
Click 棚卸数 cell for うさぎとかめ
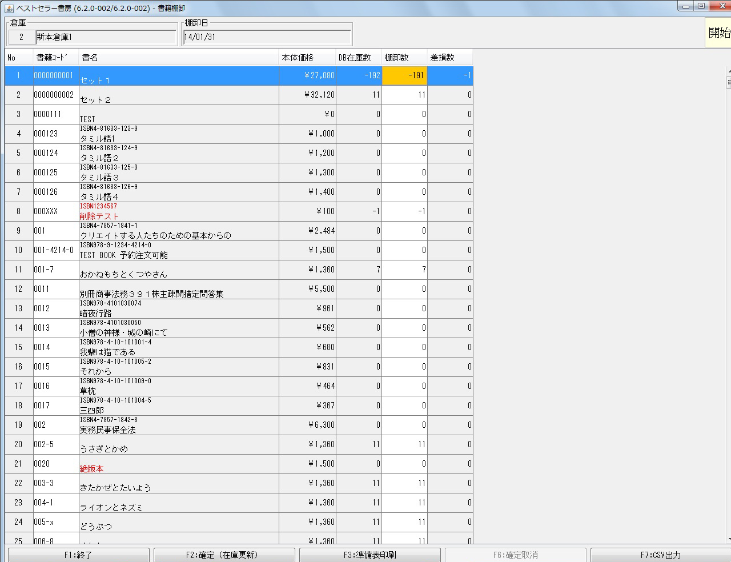[x=404, y=444]
